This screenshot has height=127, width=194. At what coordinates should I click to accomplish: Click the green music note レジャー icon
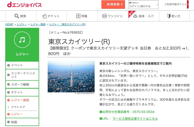click(22, 40)
